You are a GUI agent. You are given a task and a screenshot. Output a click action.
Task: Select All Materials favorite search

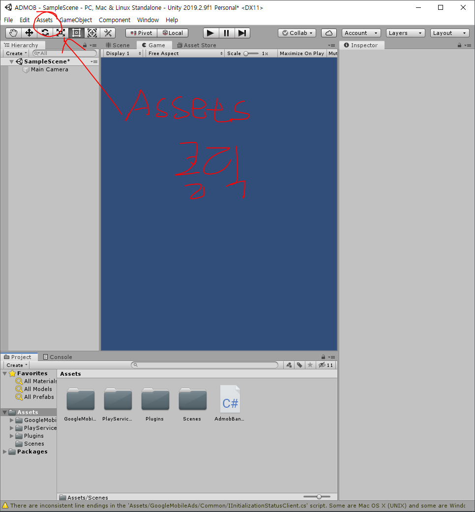click(x=36, y=381)
